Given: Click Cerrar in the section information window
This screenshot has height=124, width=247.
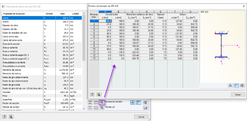Looking at the screenshot, I should [x=141, y=117].
